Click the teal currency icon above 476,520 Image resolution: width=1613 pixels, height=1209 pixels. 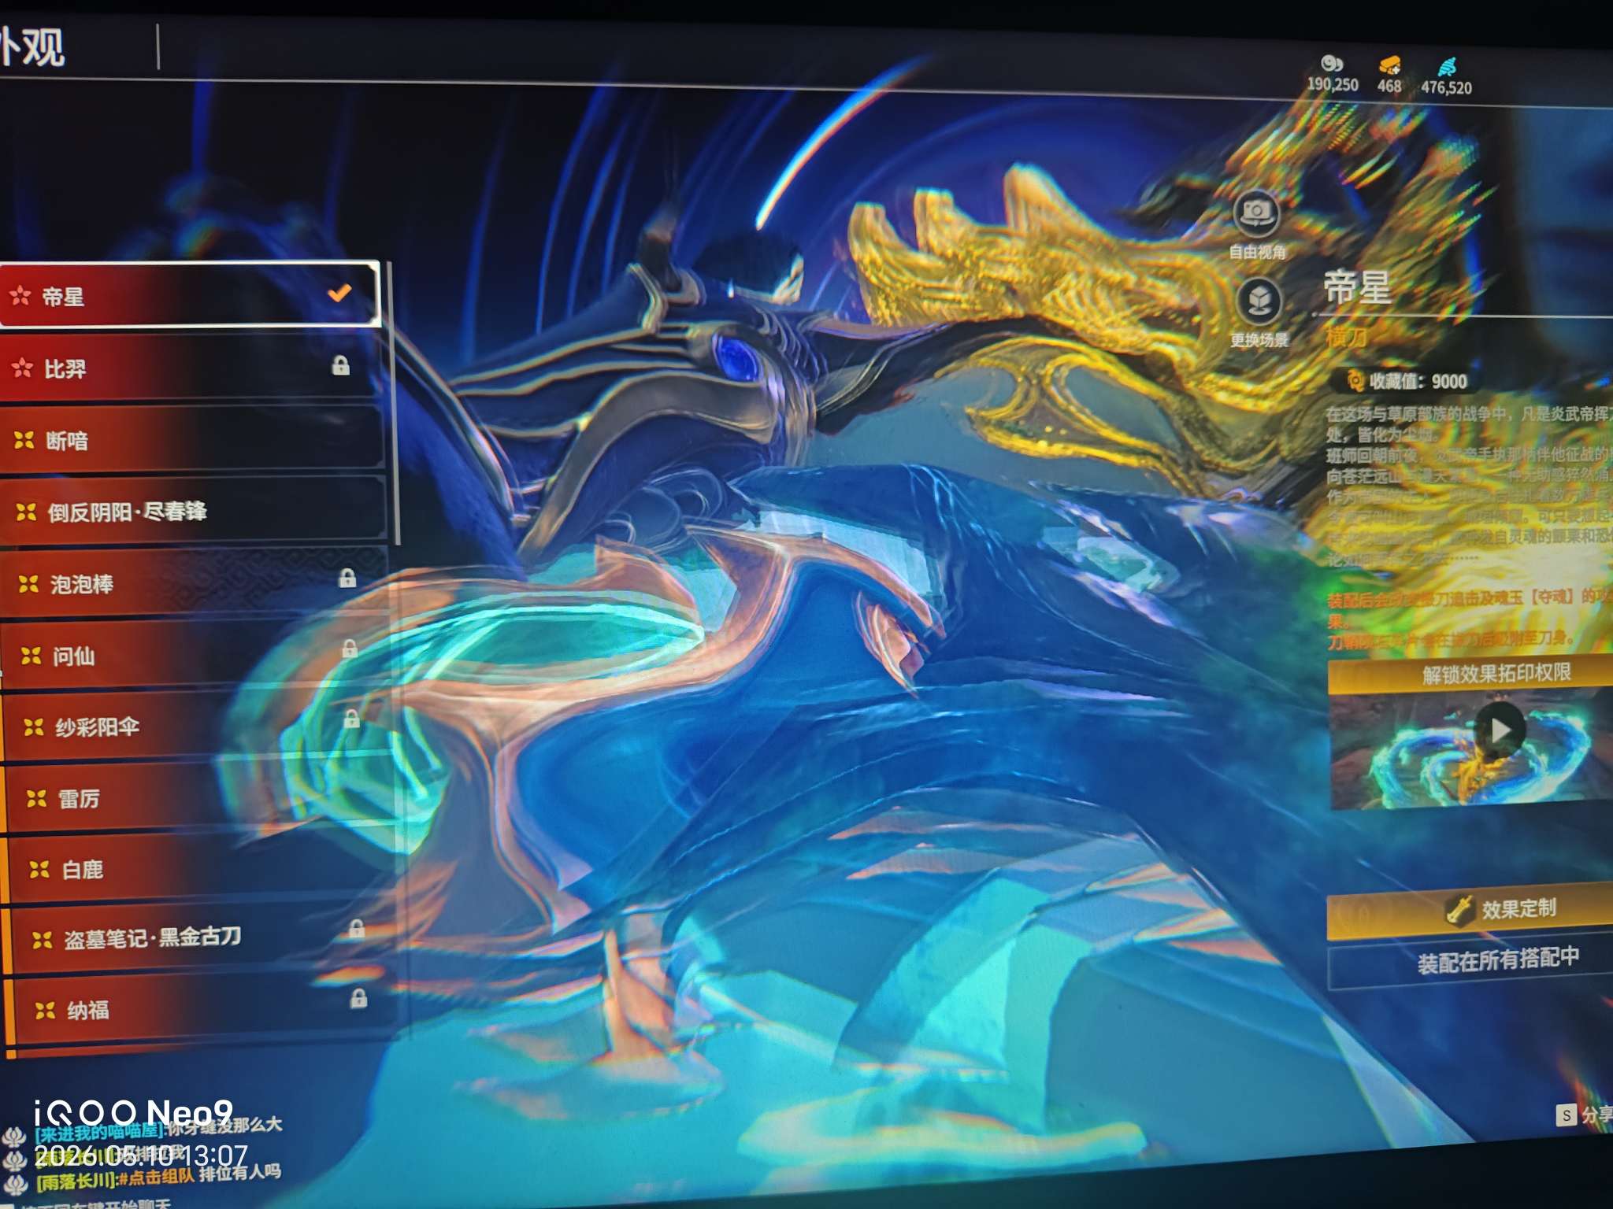tap(1447, 67)
